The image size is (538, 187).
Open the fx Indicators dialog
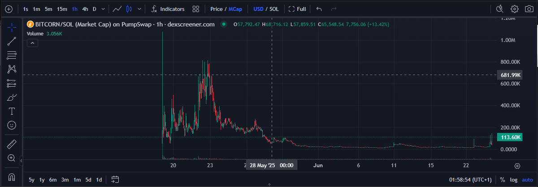click(x=168, y=8)
